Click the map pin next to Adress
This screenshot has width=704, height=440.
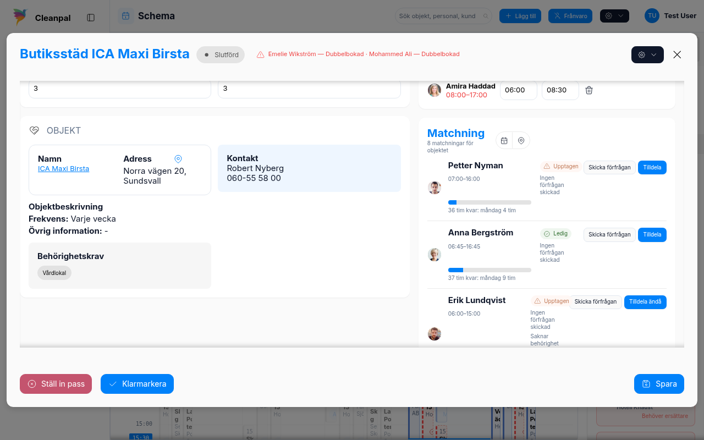point(178,159)
